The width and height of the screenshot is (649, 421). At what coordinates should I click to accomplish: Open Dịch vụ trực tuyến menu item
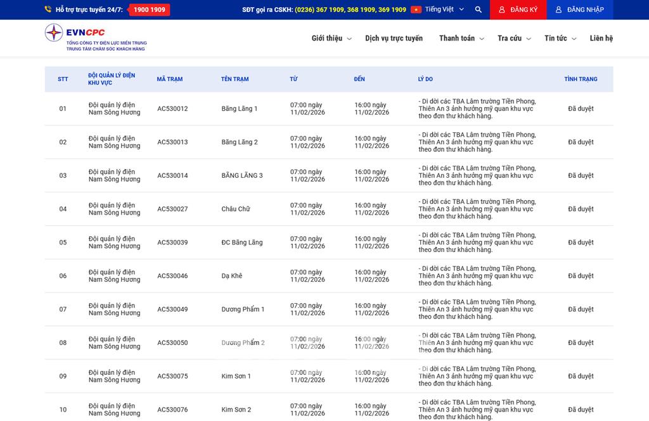pos(394,39)
